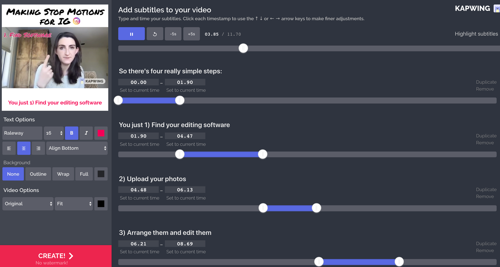Skip back five seconds

[x=173, y=34]
